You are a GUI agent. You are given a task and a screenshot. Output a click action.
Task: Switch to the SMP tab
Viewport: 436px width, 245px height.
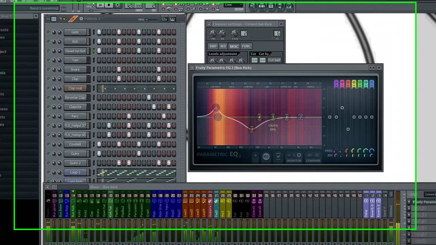[213, 46]
